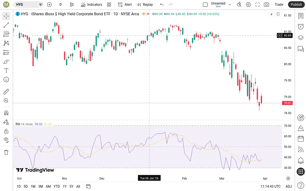Open the radar target icon panel
The image size is (306, 191).
pyautogui.click(x=301, y=118)
